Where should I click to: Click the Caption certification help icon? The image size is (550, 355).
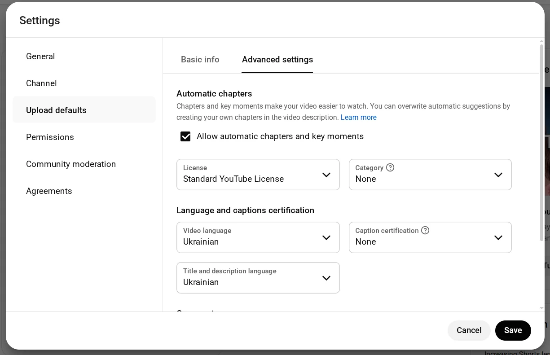tap(425, 230)
